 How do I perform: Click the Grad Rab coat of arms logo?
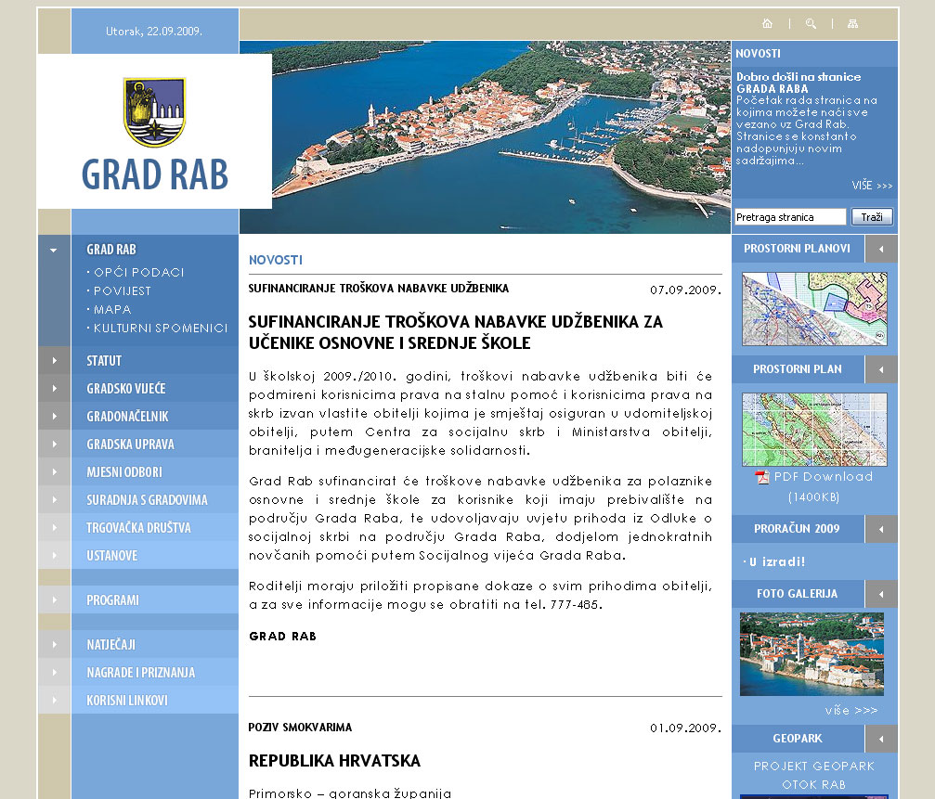[154, 112]
